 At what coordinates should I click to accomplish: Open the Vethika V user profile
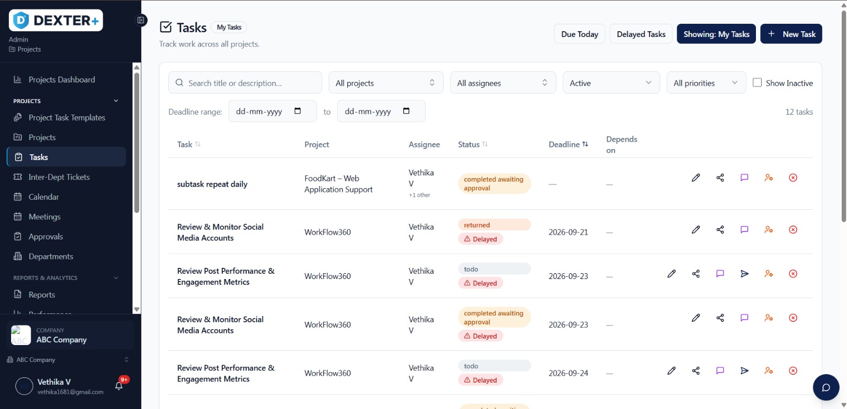coord(59,386)
